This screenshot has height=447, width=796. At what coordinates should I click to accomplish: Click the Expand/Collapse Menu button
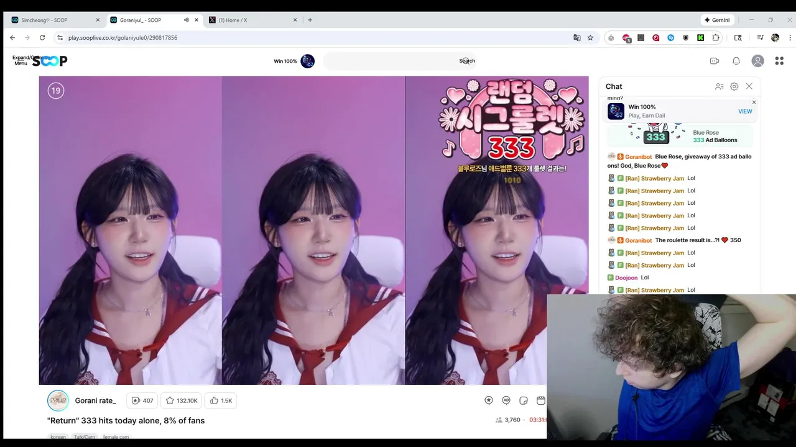[21, 60]
